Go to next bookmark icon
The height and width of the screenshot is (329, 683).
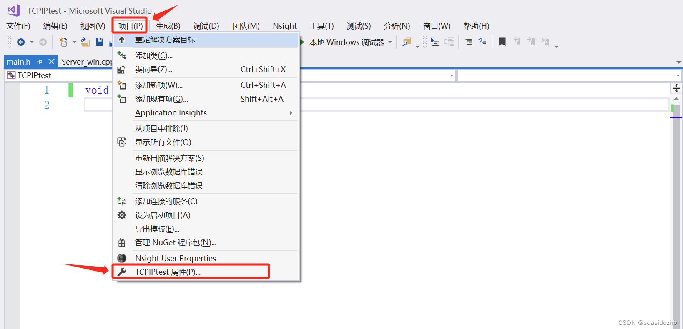531,42
